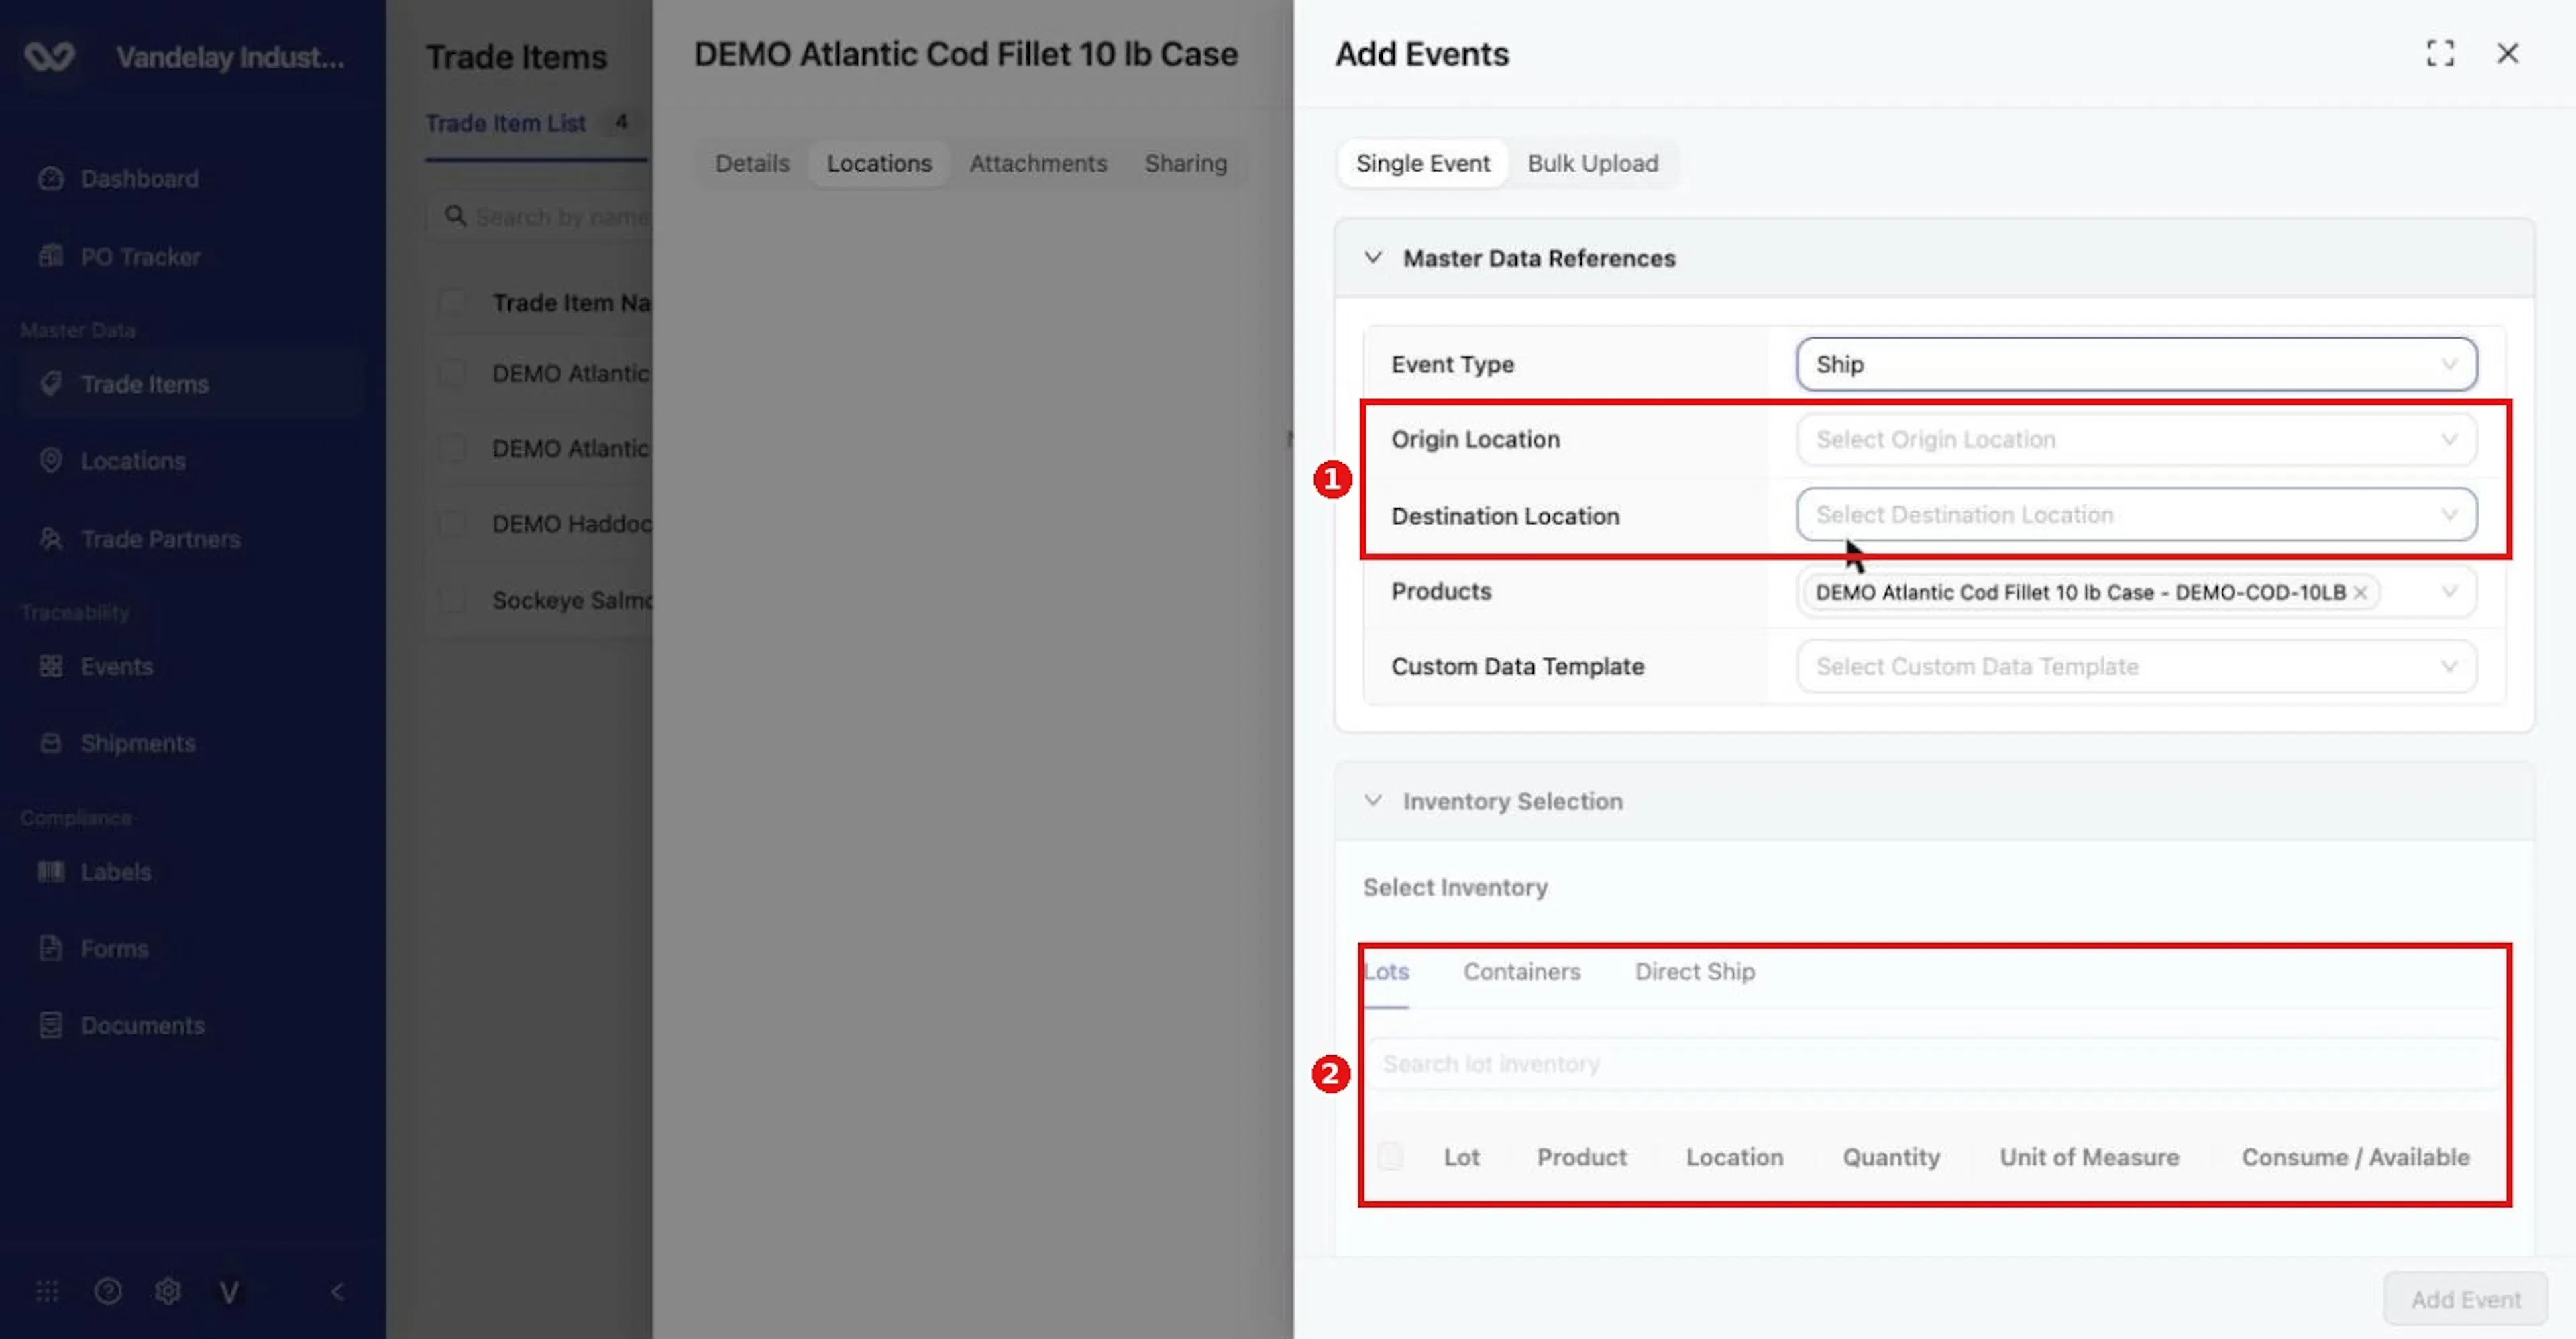2576x1339 pixels.
Task: Open the Events grid icon
Action: pyautogui.click(x=50, y=666)
